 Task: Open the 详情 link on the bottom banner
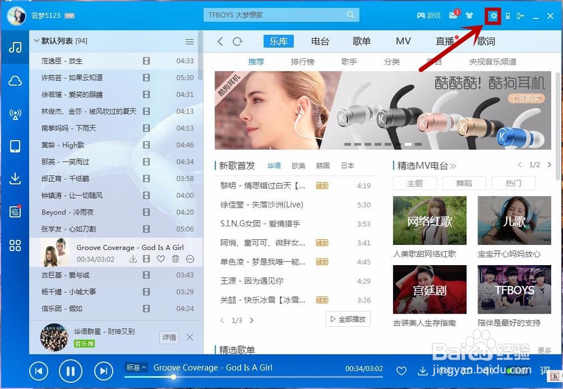click(x=169, y=337)
